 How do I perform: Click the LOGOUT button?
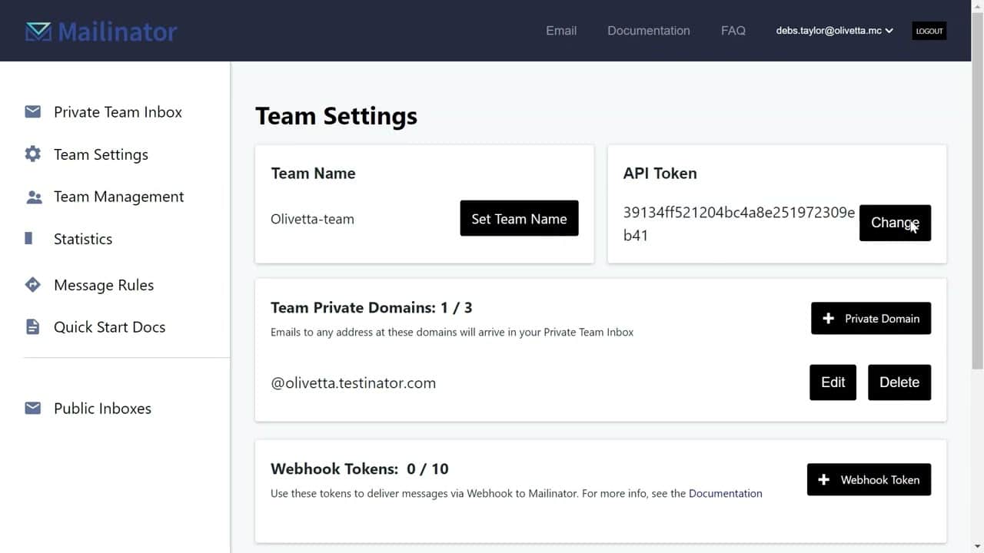(929, 31)
